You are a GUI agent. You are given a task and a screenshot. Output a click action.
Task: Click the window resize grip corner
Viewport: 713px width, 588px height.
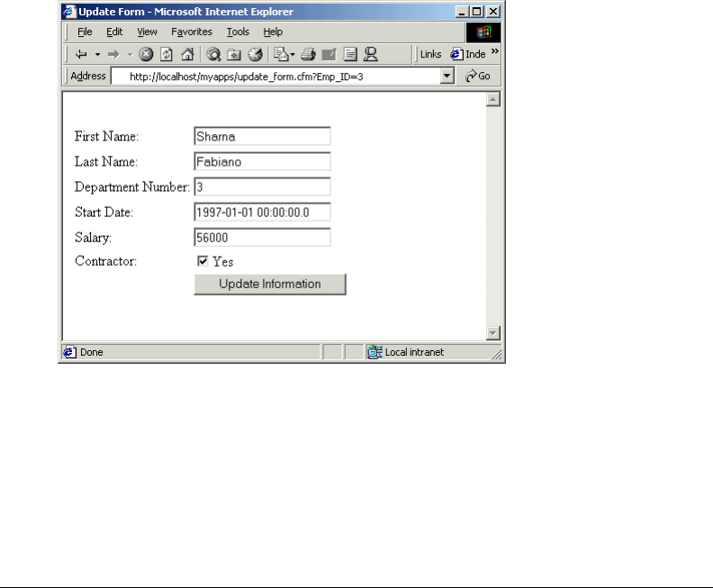(x=497, y=355)
